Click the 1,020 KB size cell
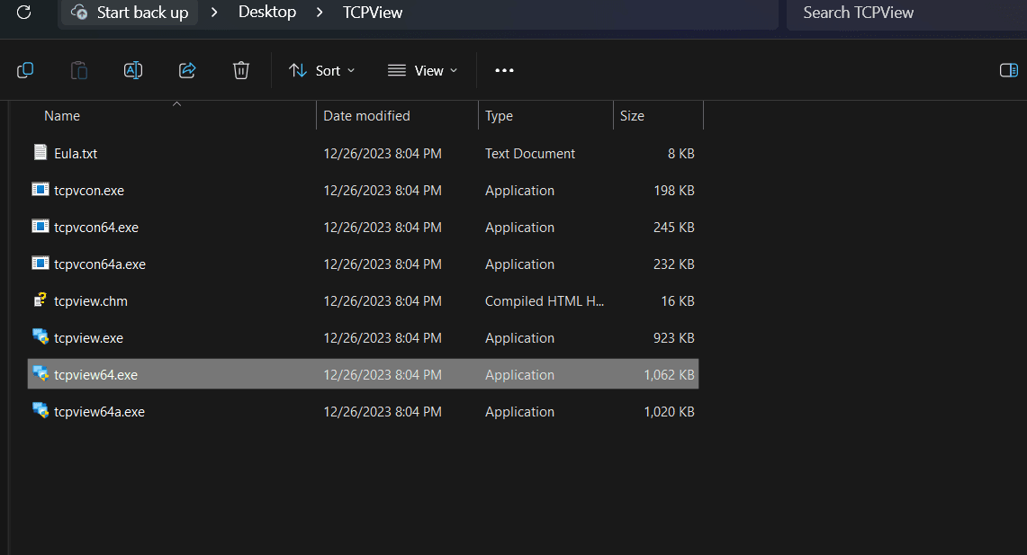This screenshot has height=555, width=1027. click(x=670, y=412)
